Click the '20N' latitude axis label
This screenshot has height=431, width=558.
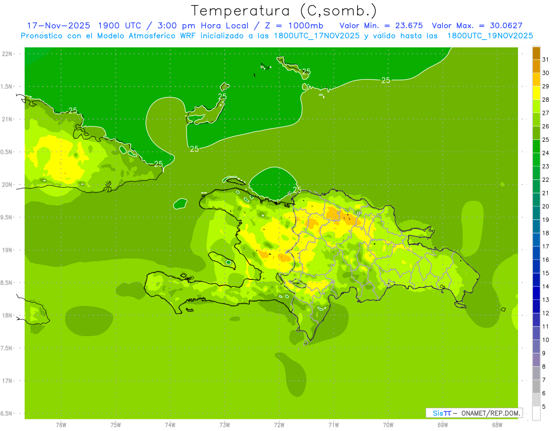8,185
